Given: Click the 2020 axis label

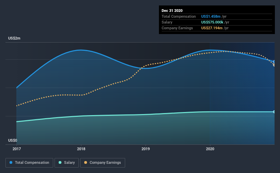Looking at the screenshot, I should tap(210, 149).
